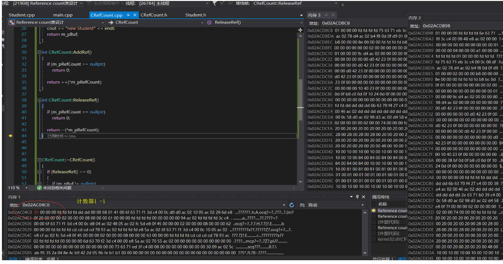The image size is (503, 264).
Task: Open the debug toolbar overflow options
Action: pos(342,4)
